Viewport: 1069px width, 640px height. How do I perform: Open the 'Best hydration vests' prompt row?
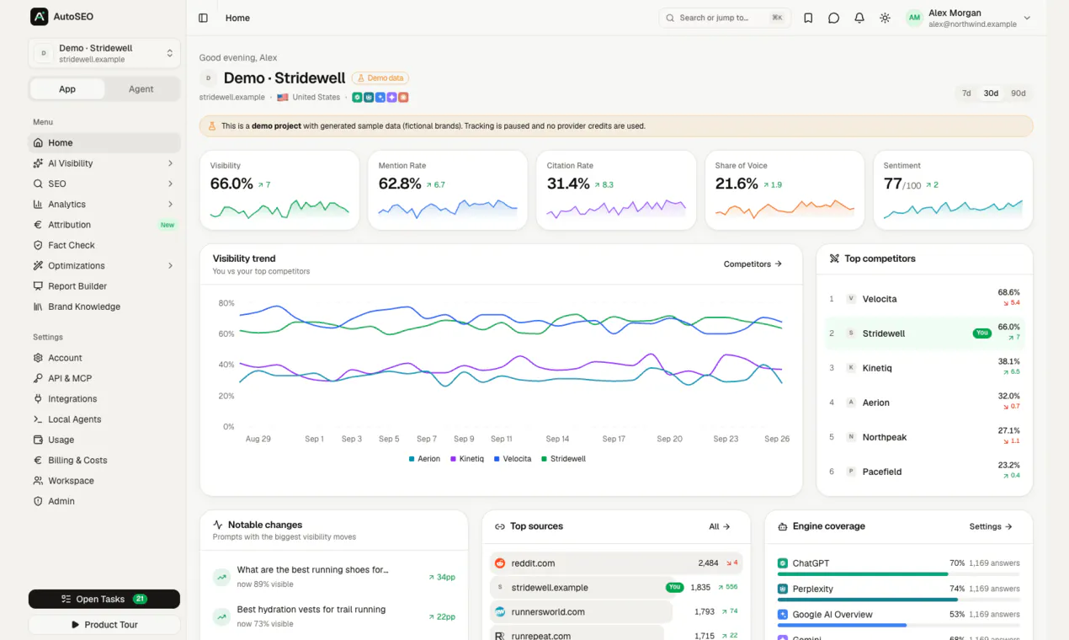pos(334,616)
